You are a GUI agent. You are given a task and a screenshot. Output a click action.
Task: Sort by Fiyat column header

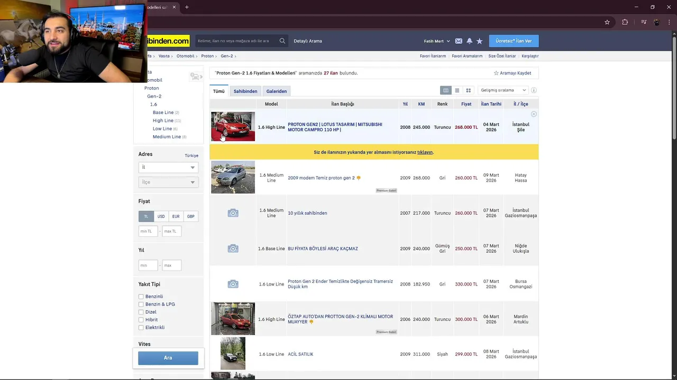coord(466,104)
